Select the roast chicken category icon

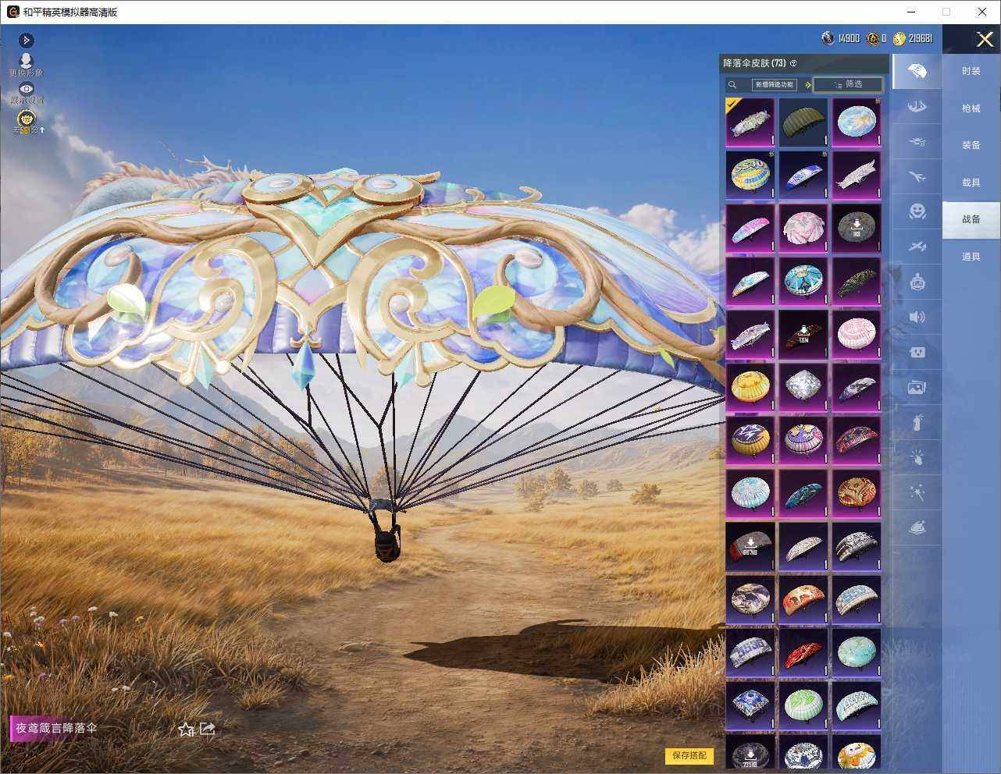[x=917, y=528]
